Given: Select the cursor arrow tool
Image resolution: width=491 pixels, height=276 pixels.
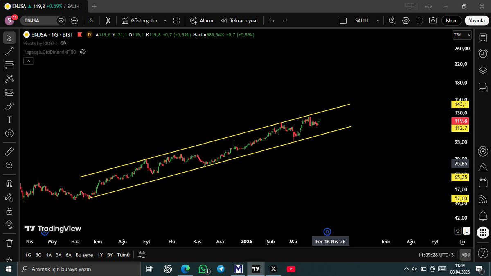Looking at the screenshot, I should point(9,38).
